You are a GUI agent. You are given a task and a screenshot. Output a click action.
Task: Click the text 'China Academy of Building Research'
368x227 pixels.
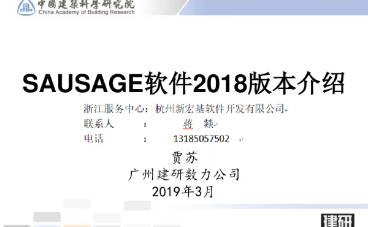point(86,12)
